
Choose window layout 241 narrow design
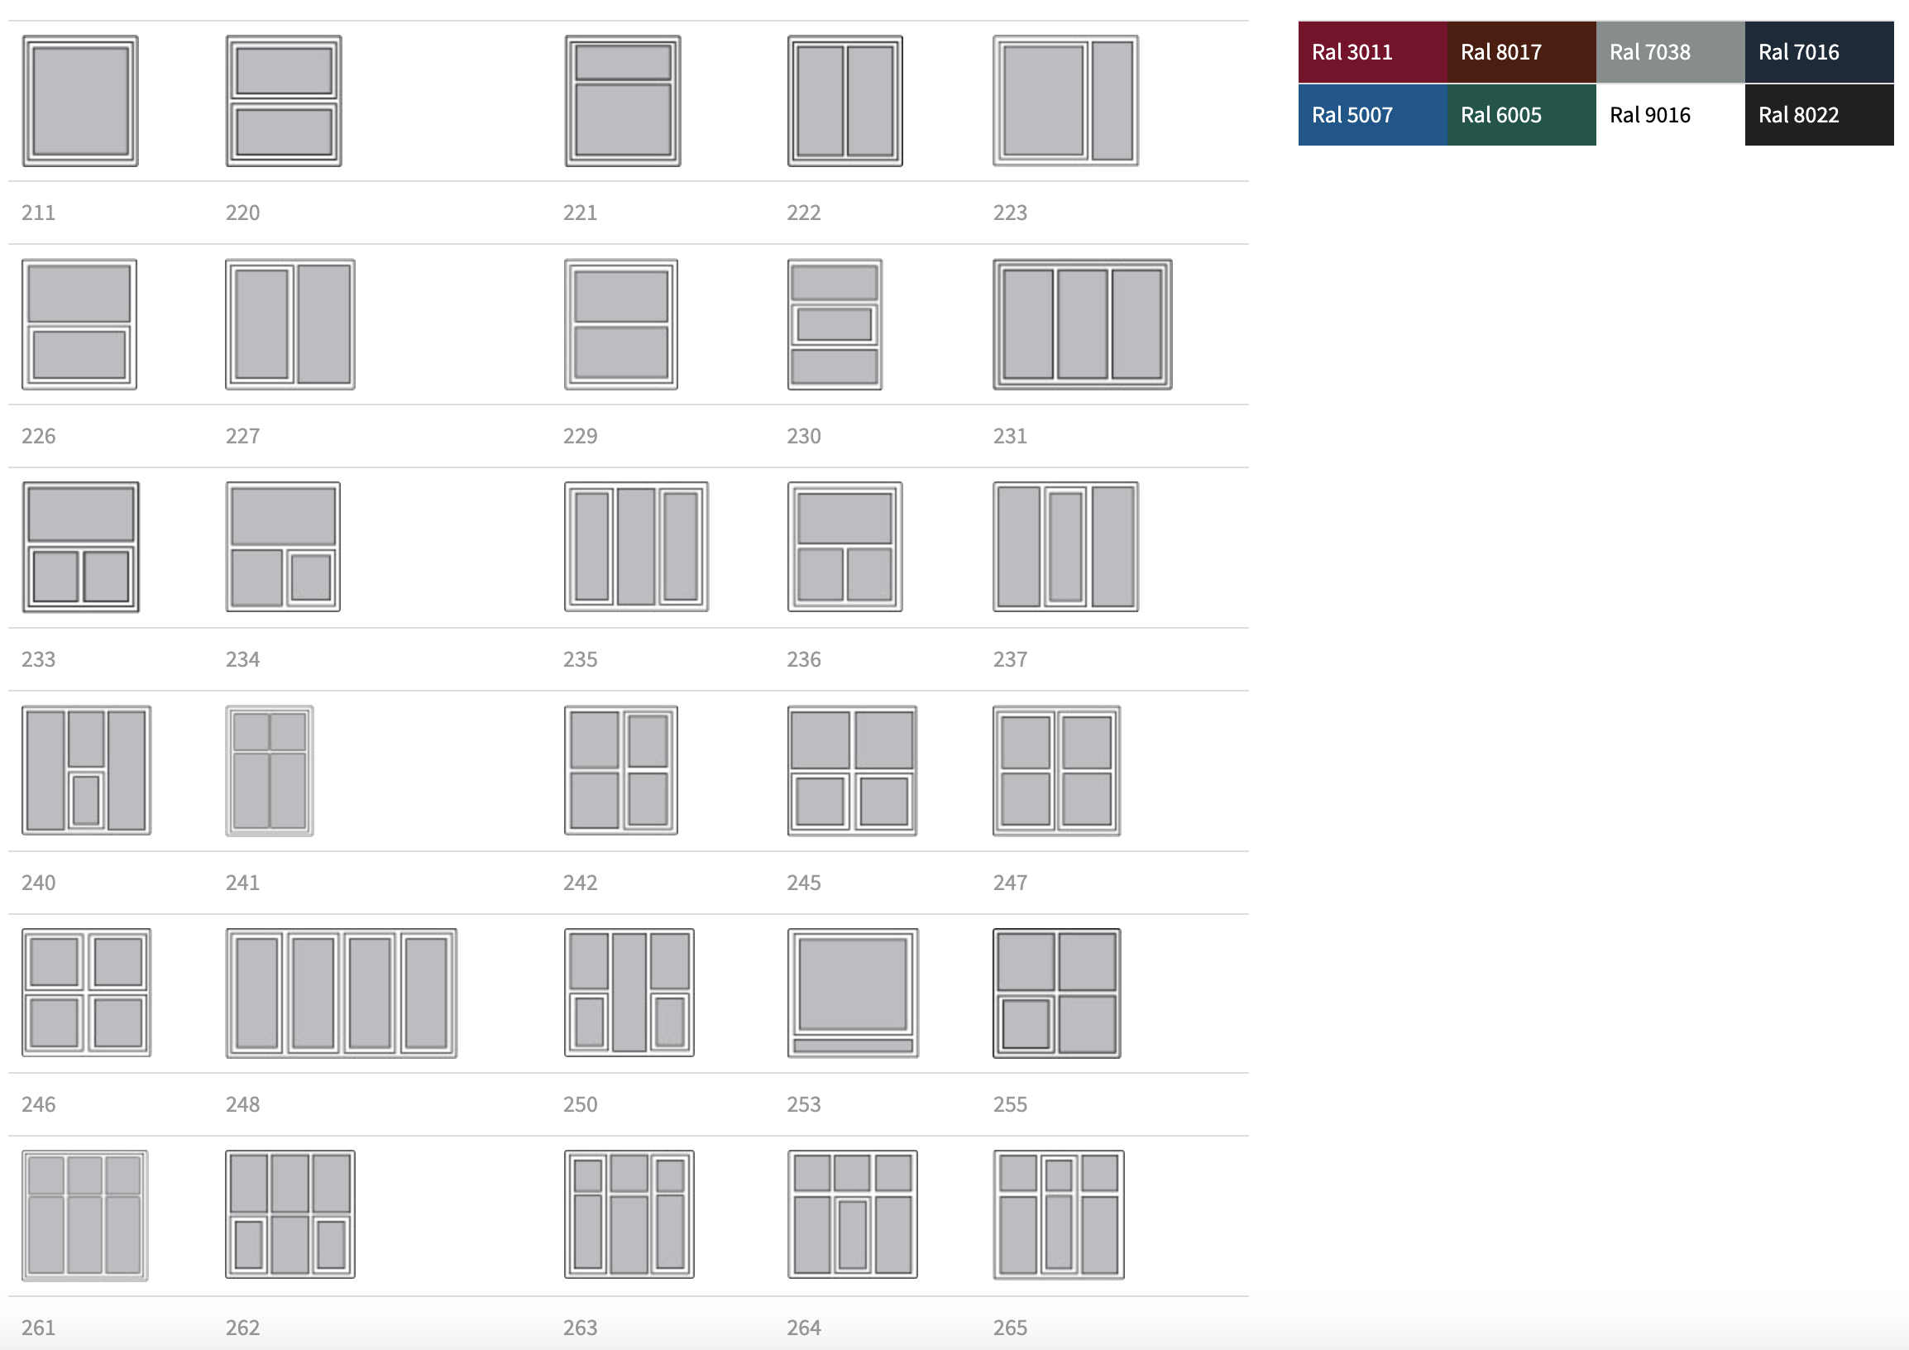(270, 771)
